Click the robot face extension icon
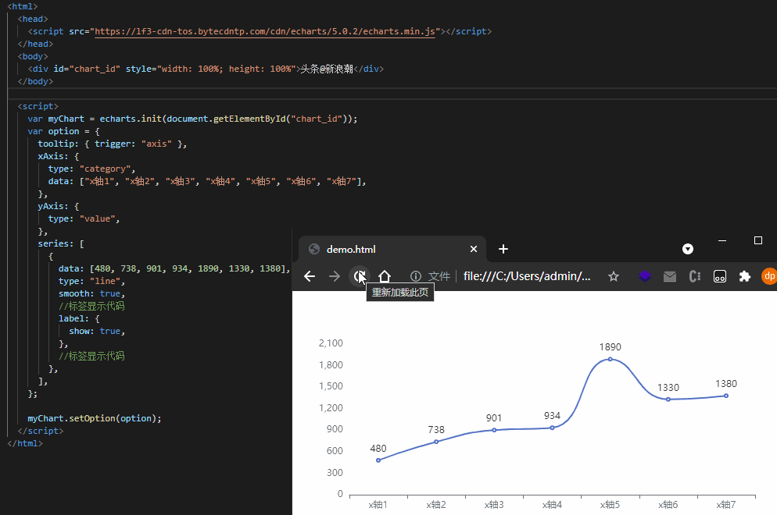This screenshot has height=515, width=777. click(x=720, y=276)
